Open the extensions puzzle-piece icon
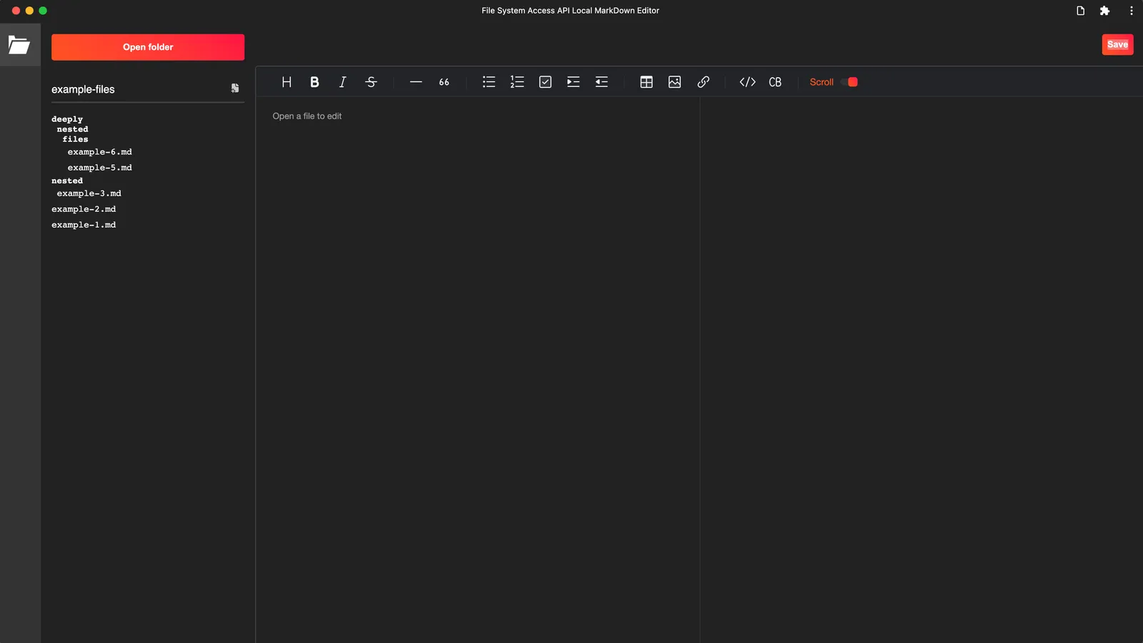Image resolution: width=1143 pixels, height=643 pixels. click(1104, 10)
